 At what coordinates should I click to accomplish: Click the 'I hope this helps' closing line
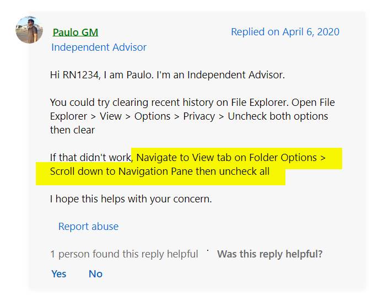(131, 199)
